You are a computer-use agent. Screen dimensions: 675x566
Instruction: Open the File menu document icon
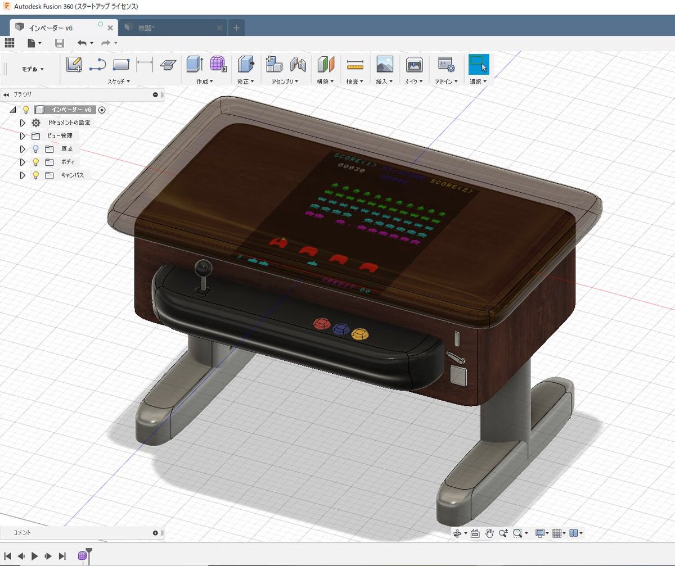pos(32,43)
